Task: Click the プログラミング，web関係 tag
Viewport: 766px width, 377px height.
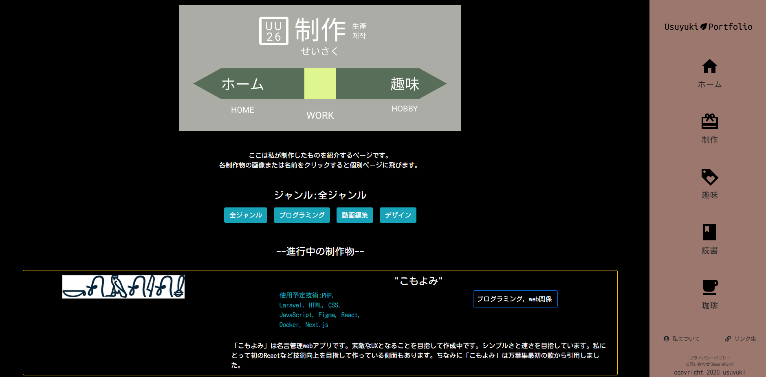Action: point(515,299)
